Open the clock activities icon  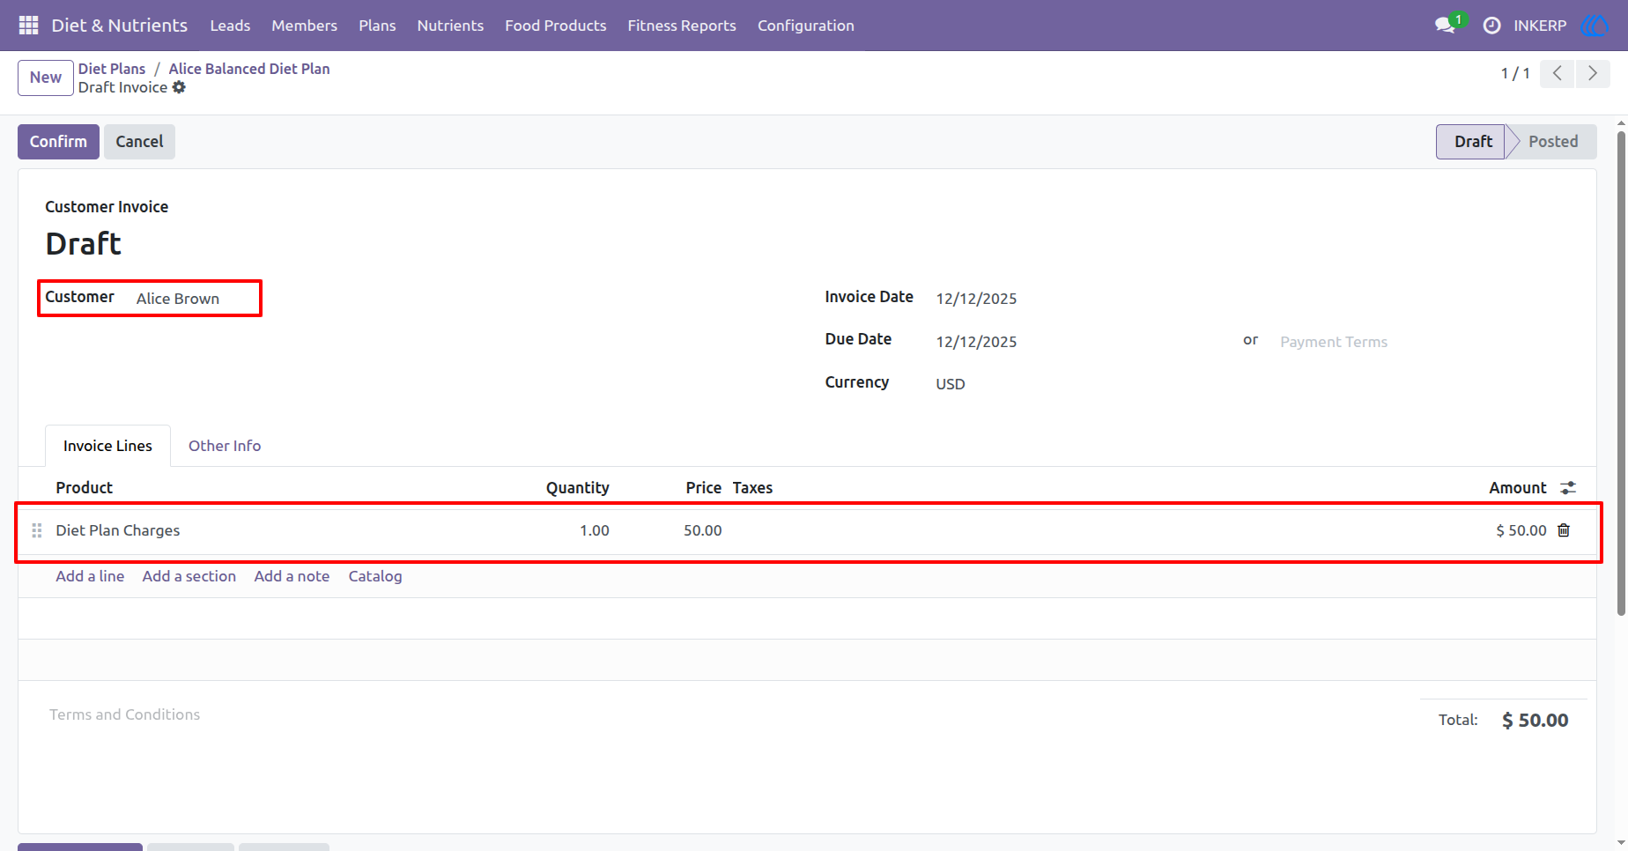point(1491,26)
